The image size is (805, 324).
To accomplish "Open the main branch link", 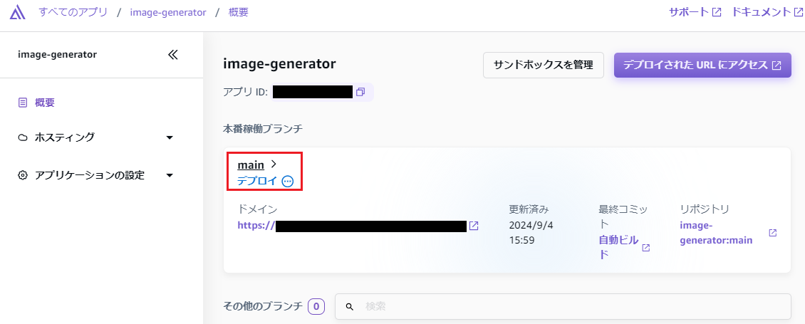I will click(251, 164).
